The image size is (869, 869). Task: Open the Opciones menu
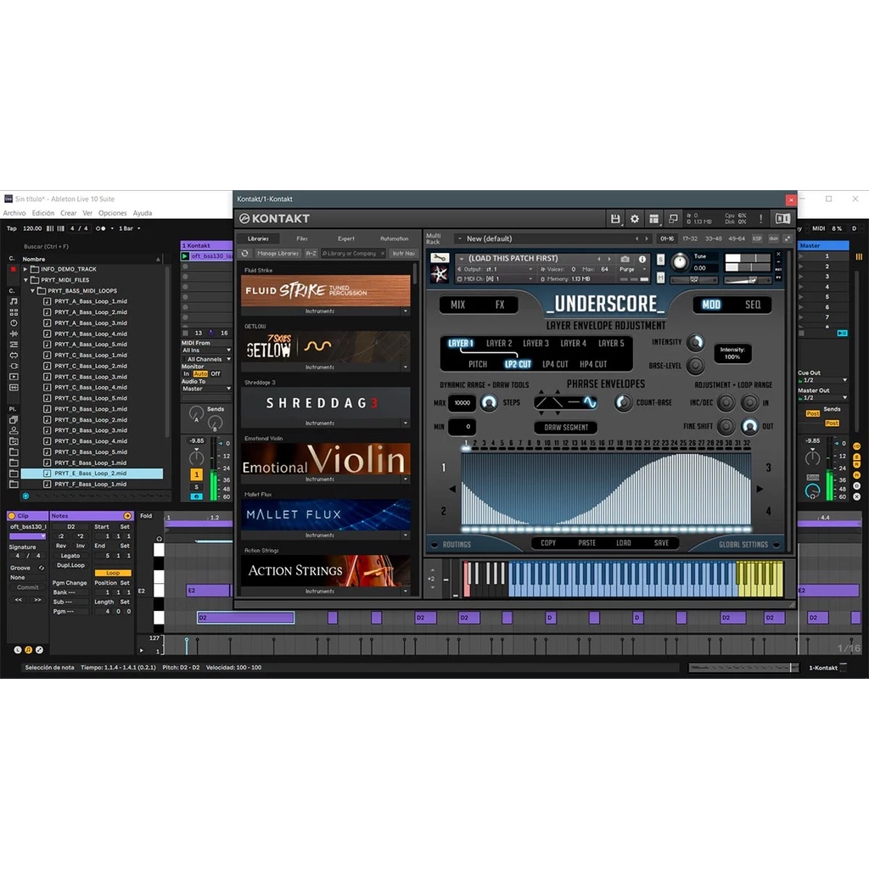(113, 213)
